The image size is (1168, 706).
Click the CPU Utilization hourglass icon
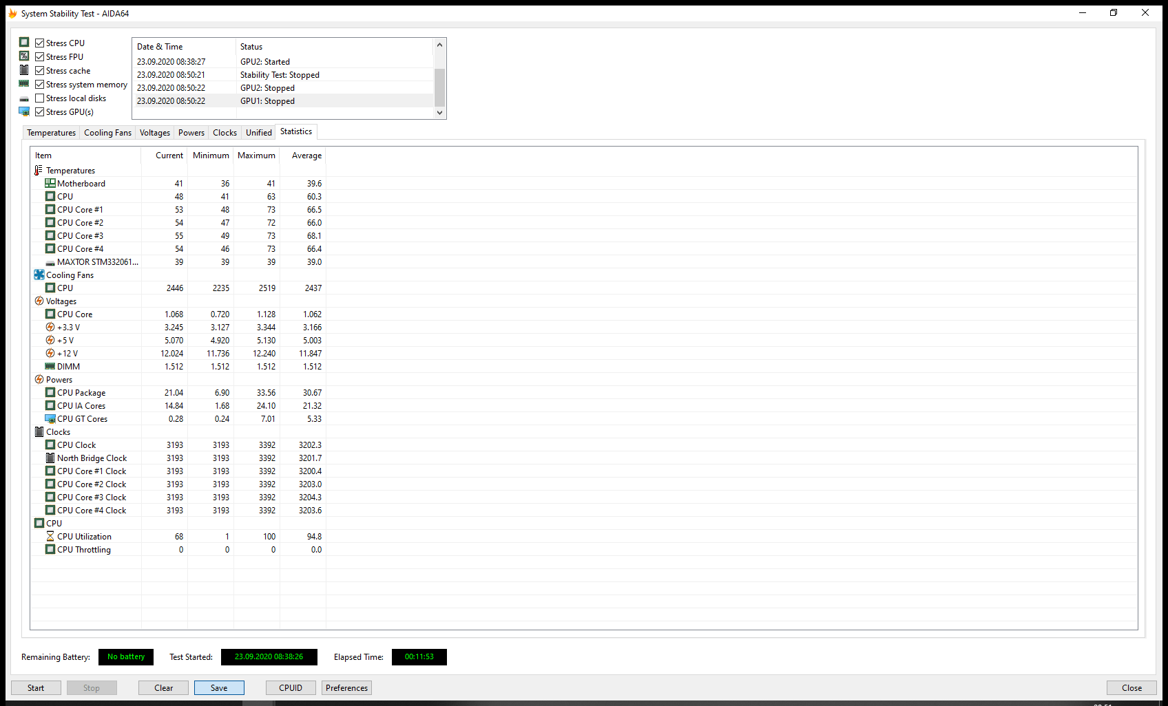click(50, 536)
